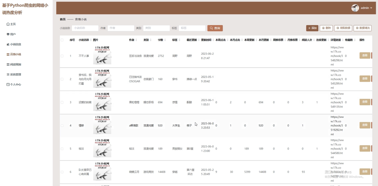The width and height of the screenshot is (378, 186).
Task: Focus the 小说名称 search field
Action: point(85,28)
